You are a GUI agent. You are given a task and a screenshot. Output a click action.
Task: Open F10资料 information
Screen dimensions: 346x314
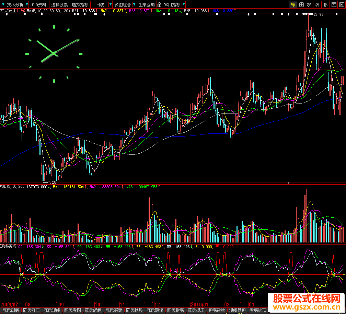click(39, 5)
